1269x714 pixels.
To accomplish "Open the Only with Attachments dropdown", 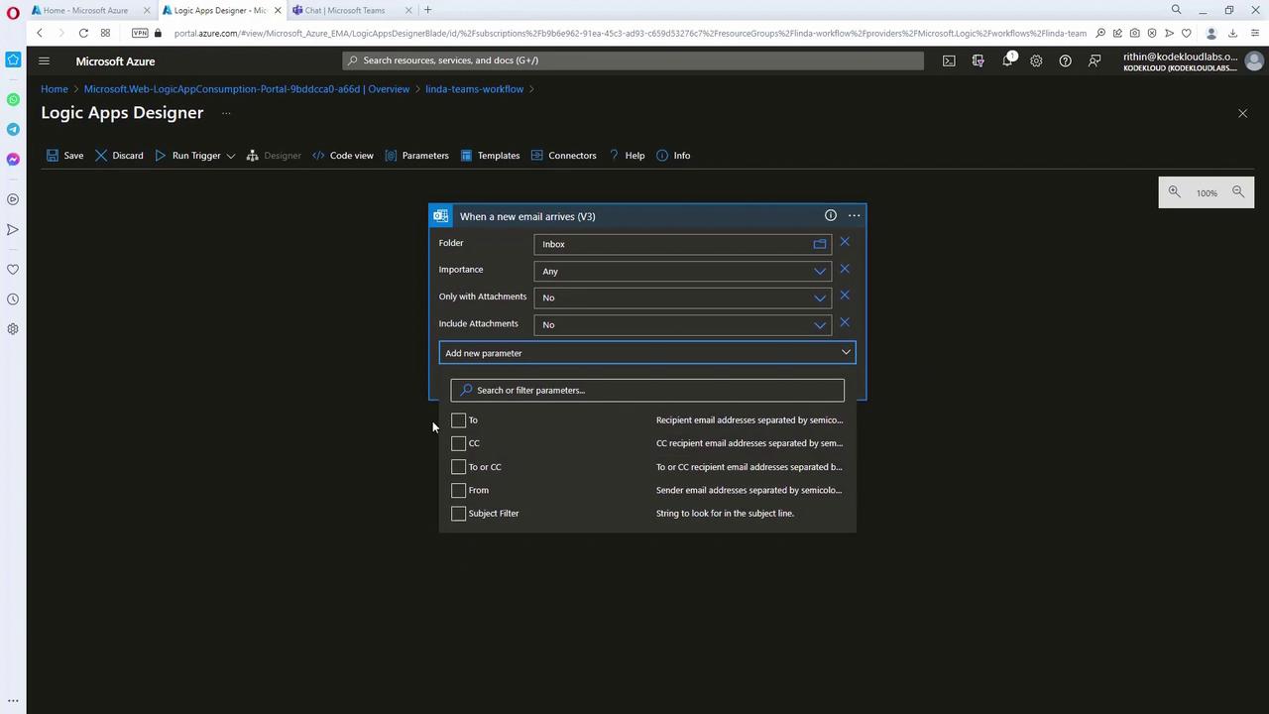I will pos(820,297).
